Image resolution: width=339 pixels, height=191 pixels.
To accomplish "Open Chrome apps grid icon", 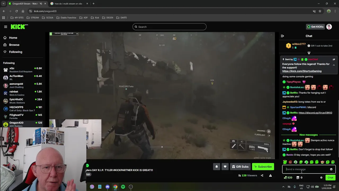I will [3, 18].
